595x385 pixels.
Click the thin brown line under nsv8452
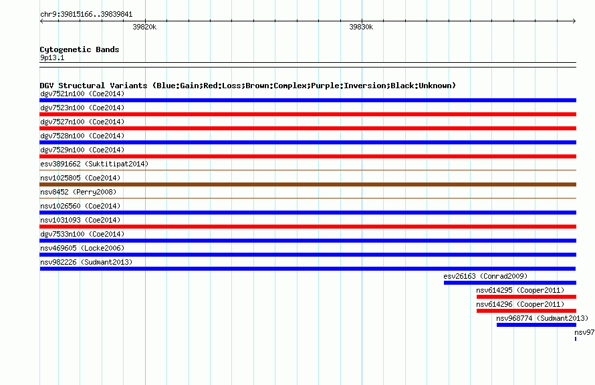[308, 198]
